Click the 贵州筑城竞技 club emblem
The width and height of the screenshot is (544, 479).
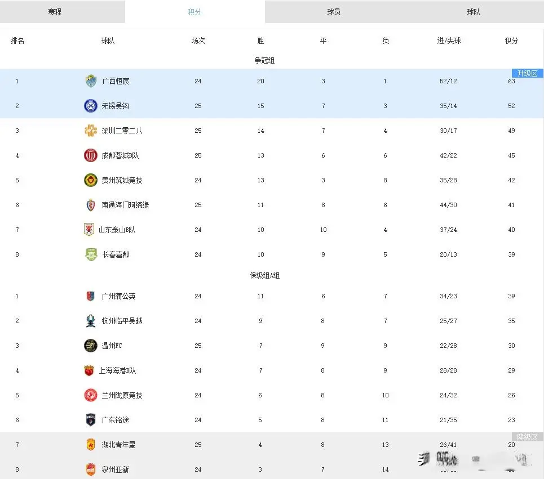coord(90,180)
